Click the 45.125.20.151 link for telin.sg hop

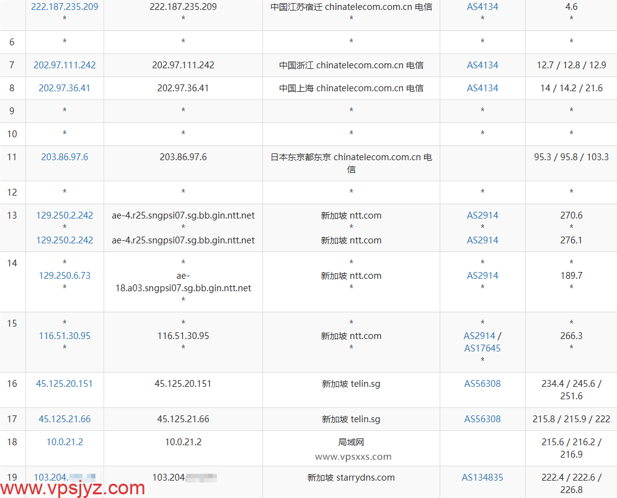pyautogui.click(x=64, y=384)
